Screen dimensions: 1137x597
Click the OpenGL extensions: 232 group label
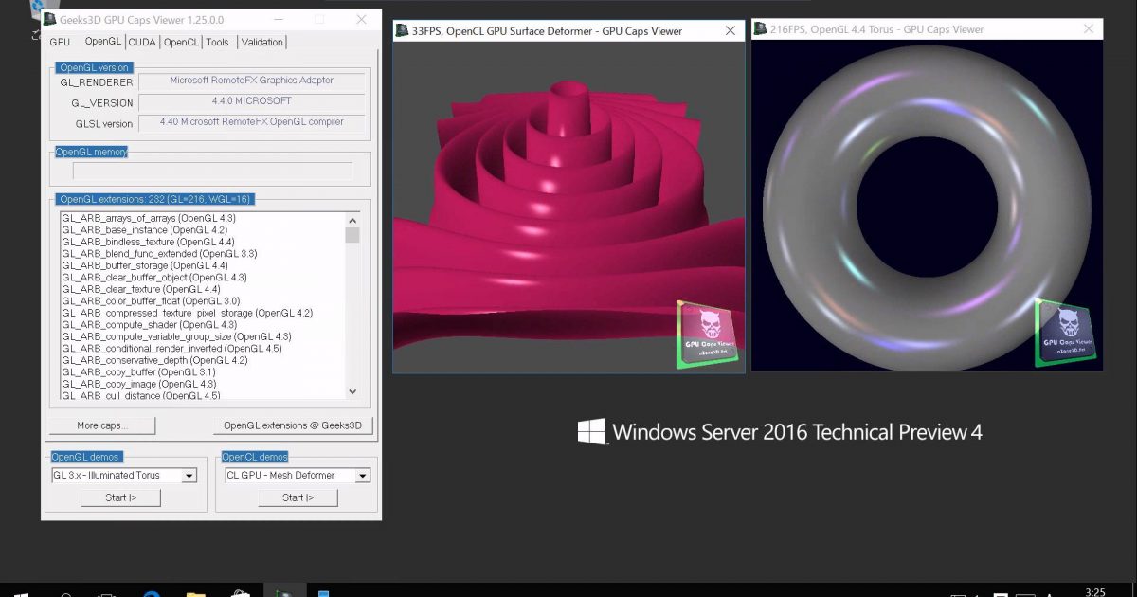[x=155, y=199]
